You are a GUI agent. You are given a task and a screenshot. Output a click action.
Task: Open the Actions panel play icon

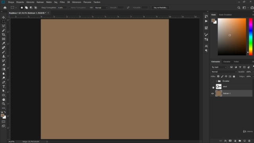206,21
